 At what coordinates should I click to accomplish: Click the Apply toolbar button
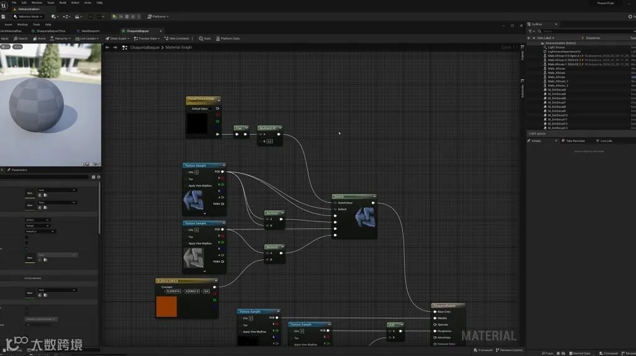4,38
